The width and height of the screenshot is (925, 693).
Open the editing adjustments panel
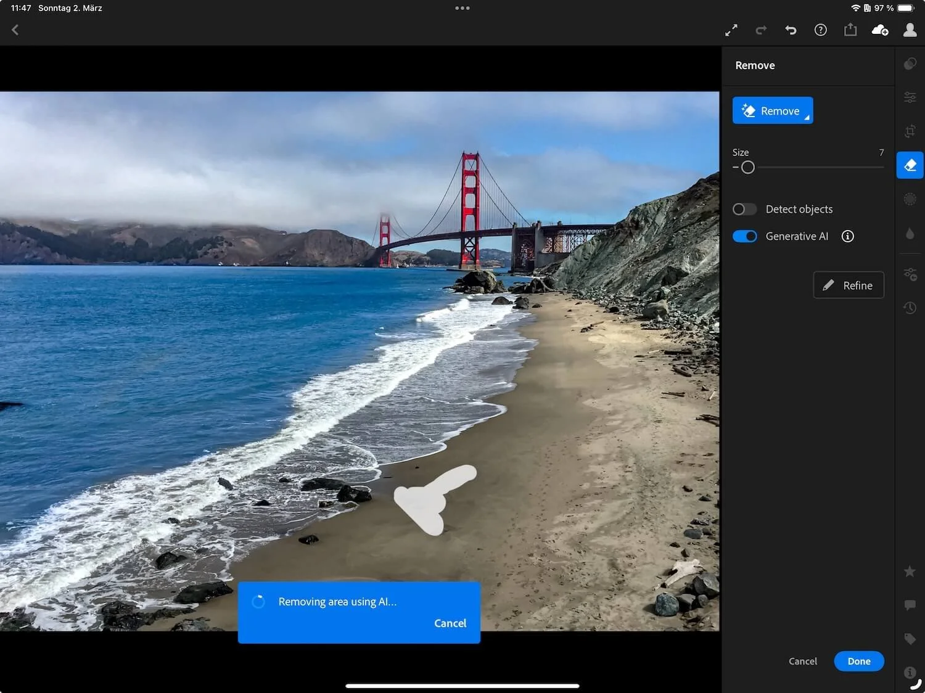[x=910, y=97]
